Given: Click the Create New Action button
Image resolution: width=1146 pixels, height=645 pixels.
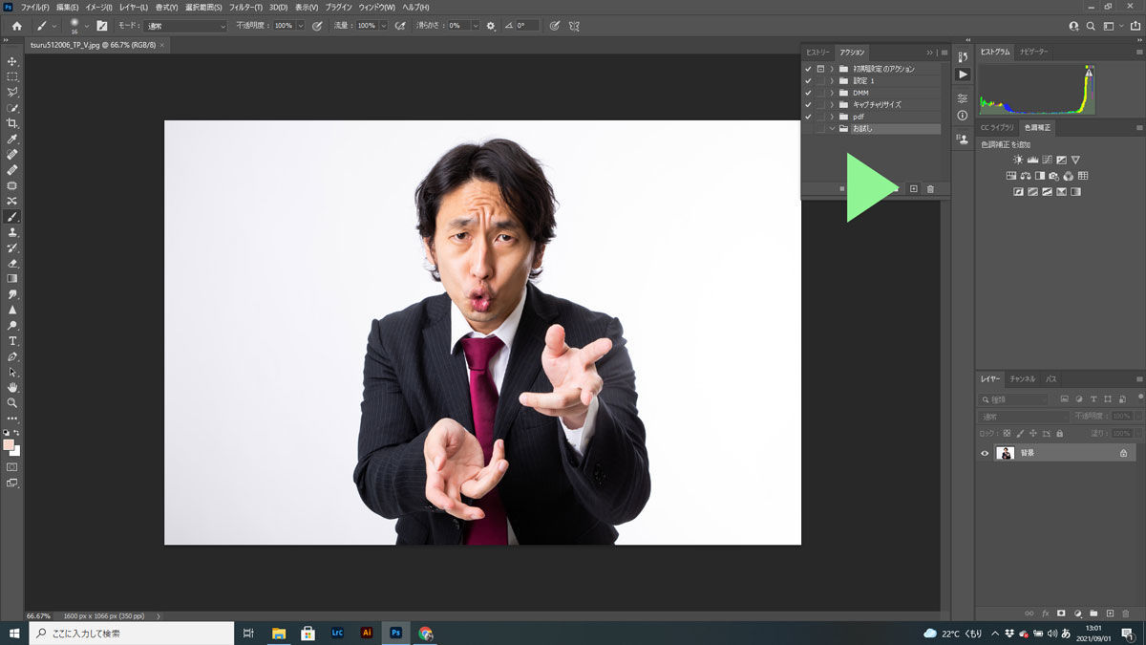Looking at the screenshot, I should 913,189.
